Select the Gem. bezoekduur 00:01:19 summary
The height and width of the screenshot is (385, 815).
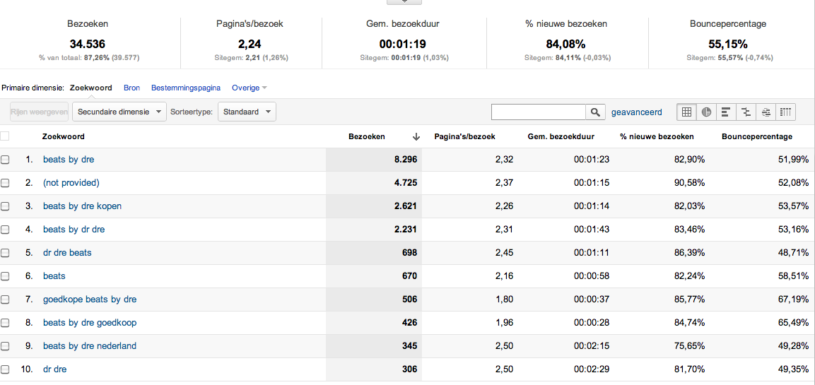(x=404, y=44)
